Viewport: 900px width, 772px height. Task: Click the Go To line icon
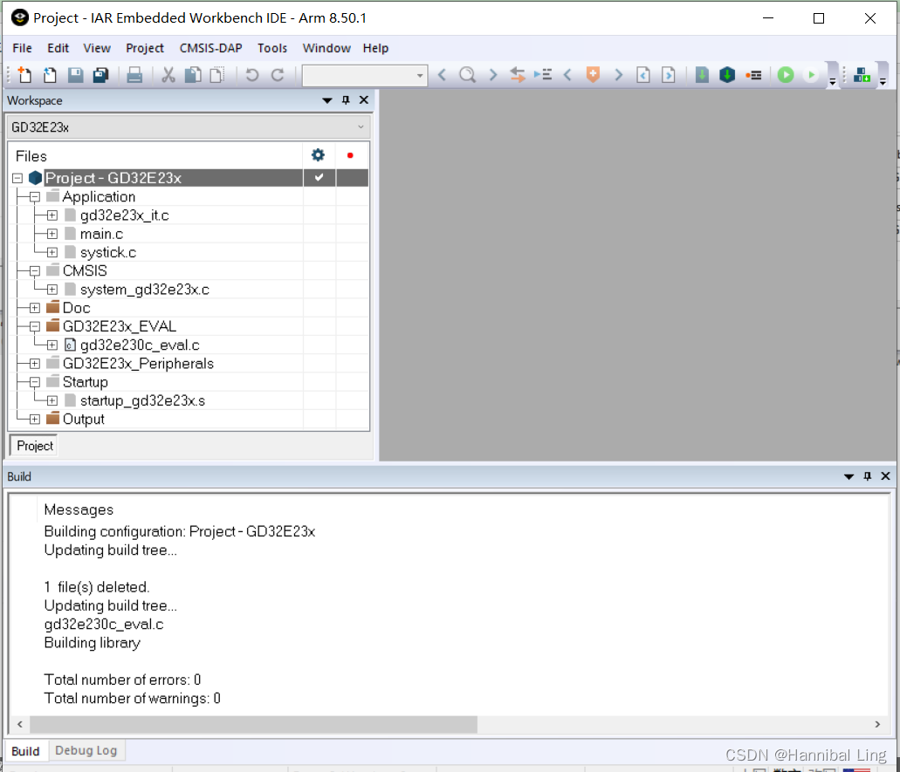(x=543, y=75)
